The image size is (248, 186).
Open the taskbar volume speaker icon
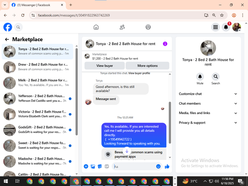217,181
